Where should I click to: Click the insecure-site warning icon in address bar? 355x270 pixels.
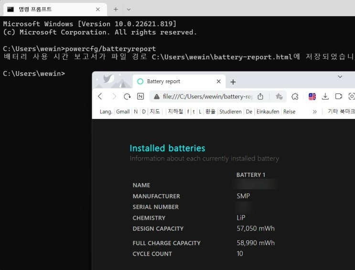point(156,97)
